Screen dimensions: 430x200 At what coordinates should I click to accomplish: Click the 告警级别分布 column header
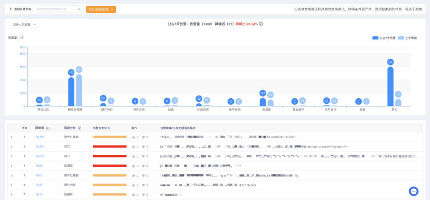coord(102,128)
